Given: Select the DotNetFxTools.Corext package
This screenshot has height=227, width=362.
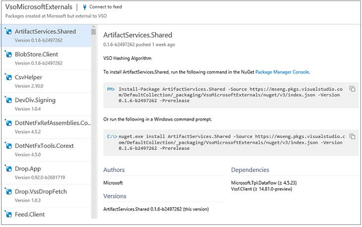Looking at the screenshot, I should coord(46,150).
